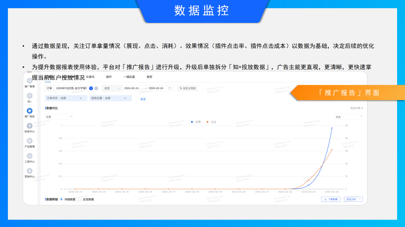Image resolution: width=405 pixels, height=227 pixels.
Task: Open the calendar icon in date range
Action: (170, 88)
